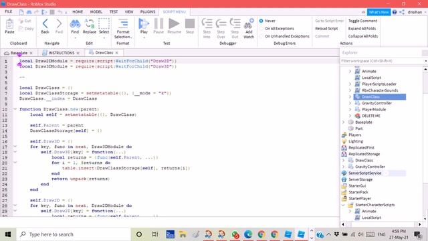
Task: Expand PlayerScriptsLoader in Explorer
Action: click(350, 84)
